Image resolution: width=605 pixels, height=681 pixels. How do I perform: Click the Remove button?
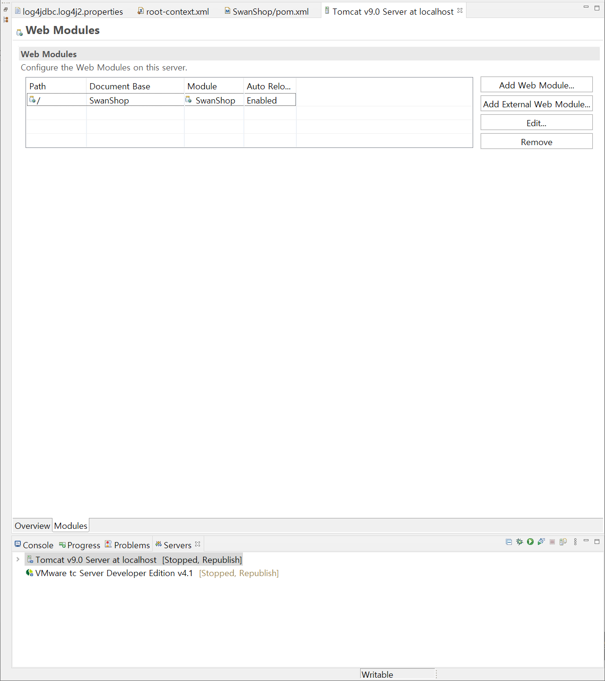pos(536,141)
